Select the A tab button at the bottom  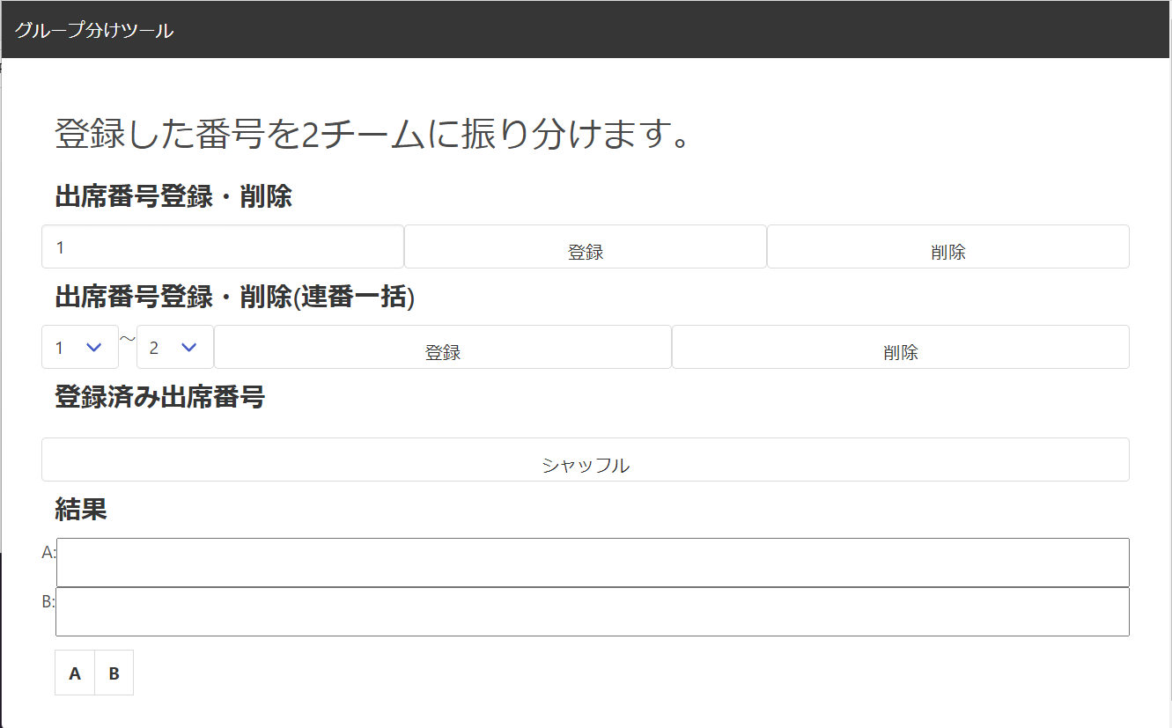(75, 673)
